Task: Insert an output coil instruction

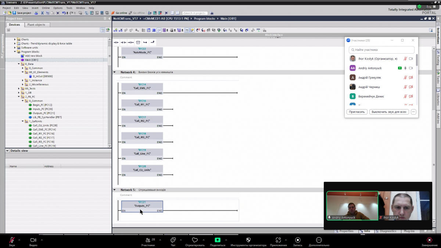Action: [x=130, y=42]
